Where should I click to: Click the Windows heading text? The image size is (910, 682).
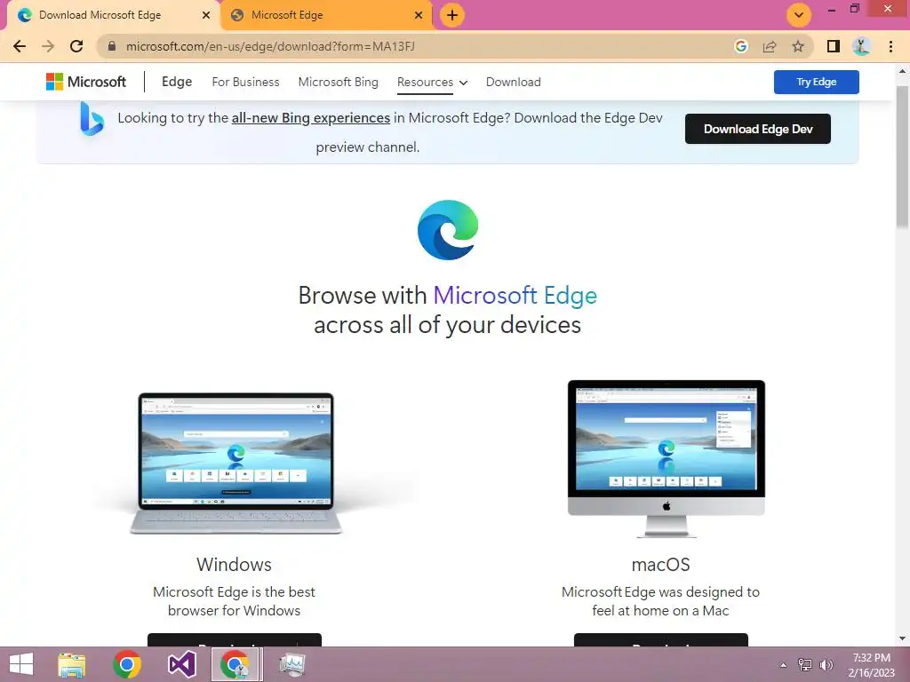[234, 564]
